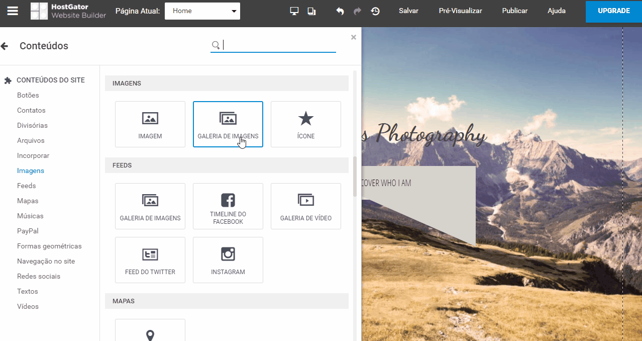Add the Galeria de Vídeo widget
Image resolution: width=642 pixels, height=341 pixels.
click(x=306, y=206)
